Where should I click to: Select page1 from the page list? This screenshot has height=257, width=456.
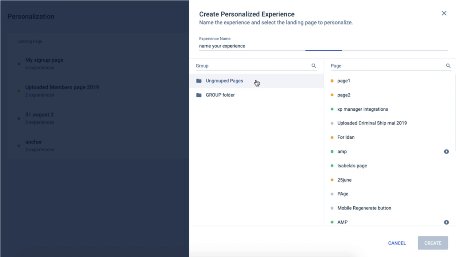click(344, 81)
